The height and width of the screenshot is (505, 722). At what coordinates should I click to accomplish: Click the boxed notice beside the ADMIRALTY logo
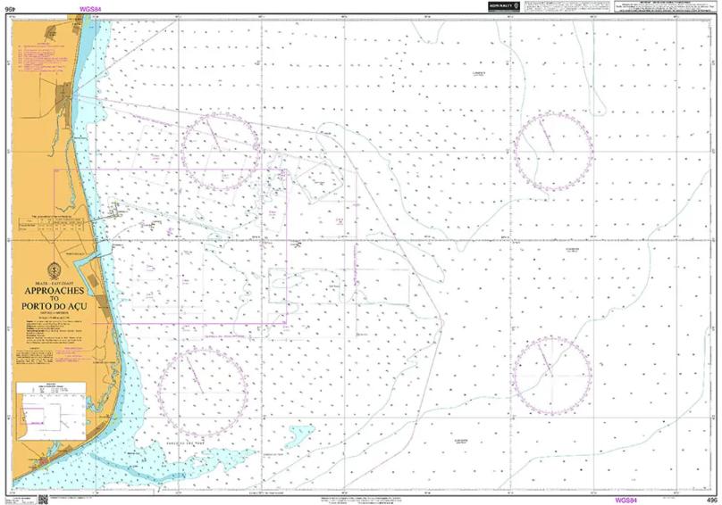pos(567,6)
